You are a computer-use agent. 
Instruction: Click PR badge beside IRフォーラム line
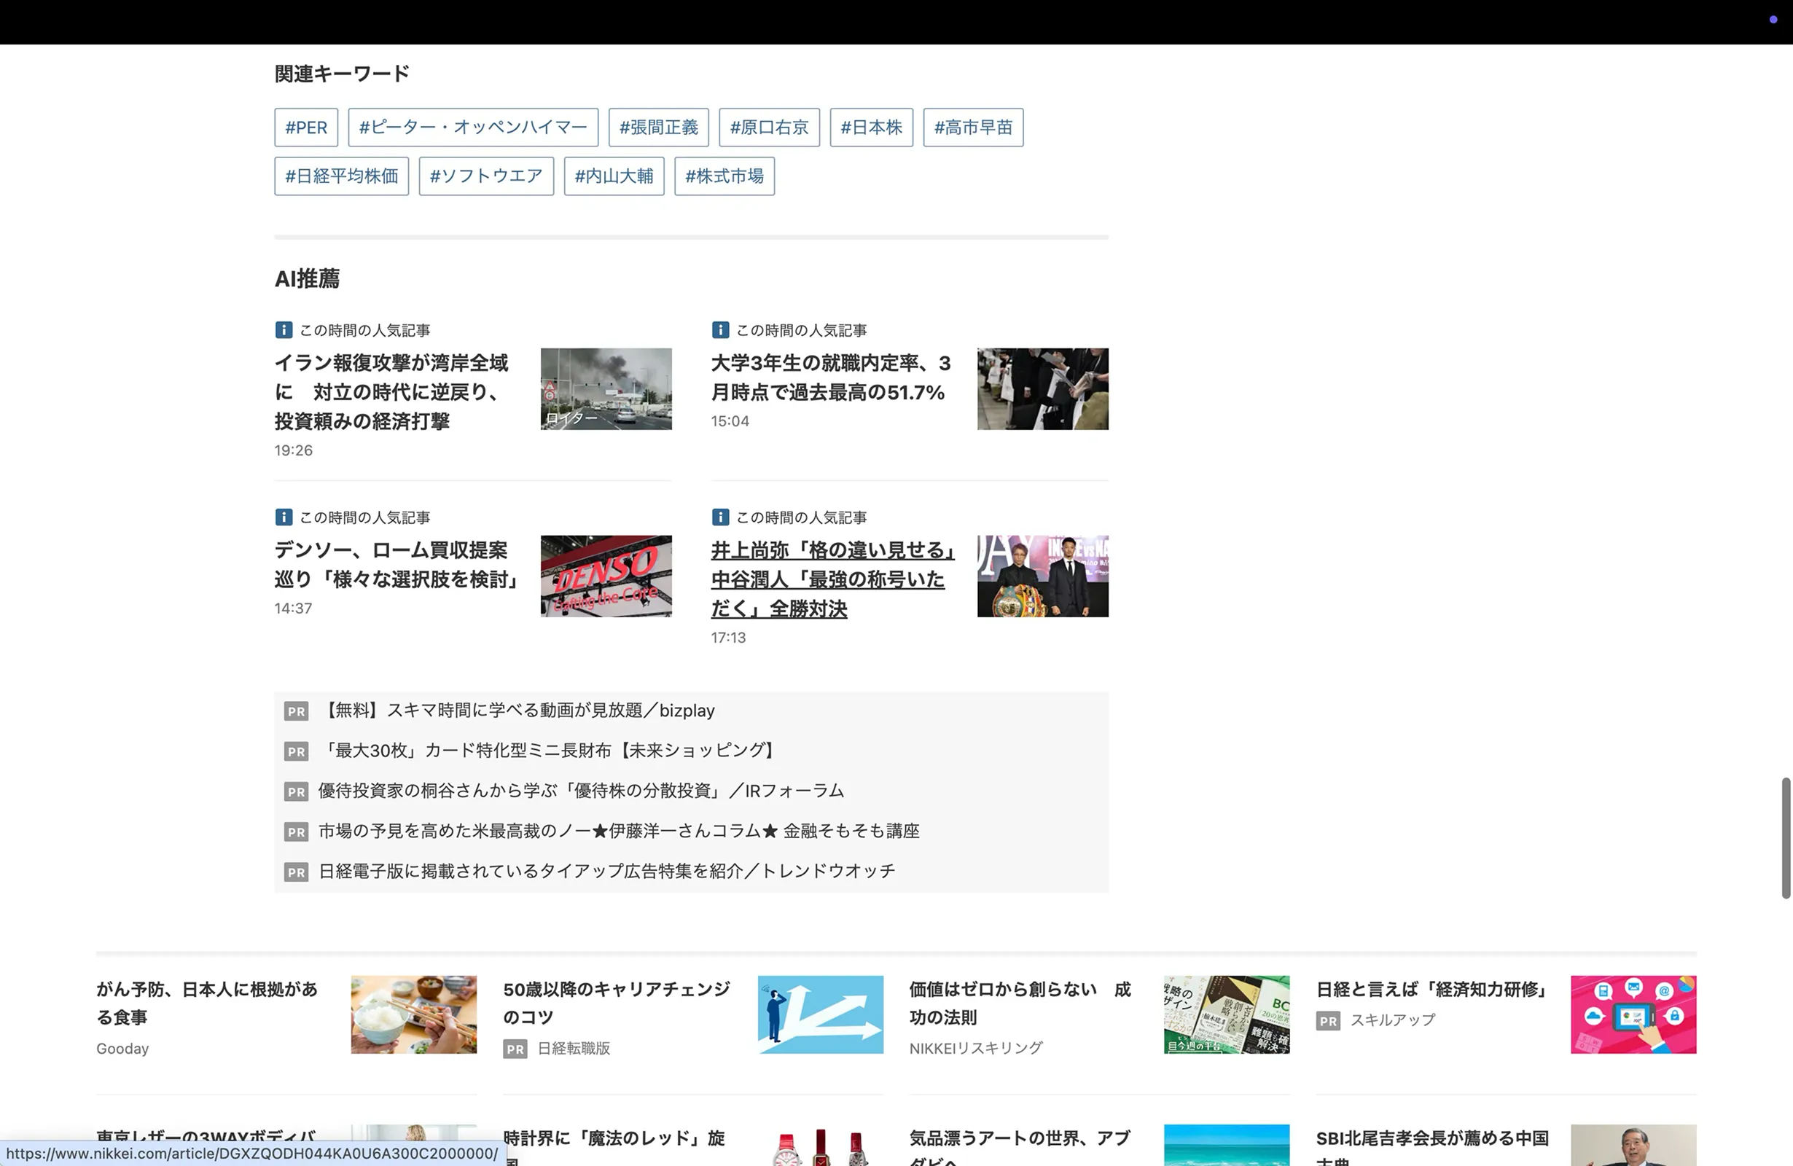296,791
